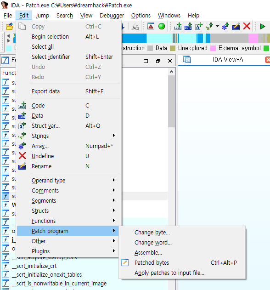The width and height of the screenshot is (270, 290).
Task: Close the IDA View-A tab
Action: 268,60
